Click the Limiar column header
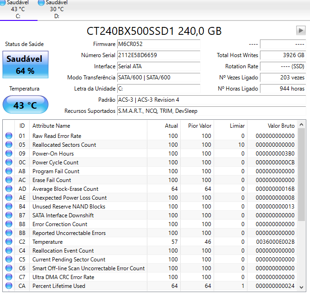Viewport: 310px width, 293px height. pyautogui.click(x=230, y=126)
